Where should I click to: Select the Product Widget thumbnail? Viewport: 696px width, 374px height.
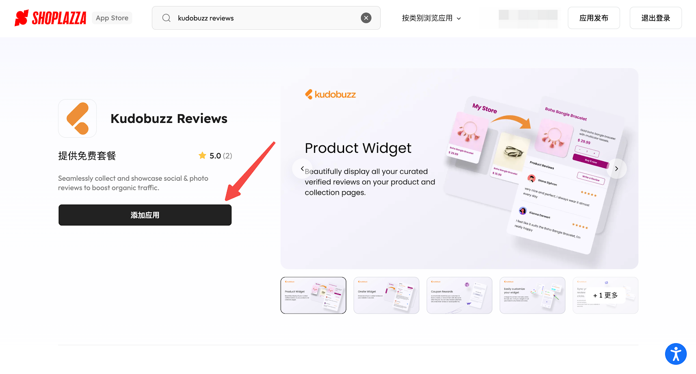click(313, 295)
